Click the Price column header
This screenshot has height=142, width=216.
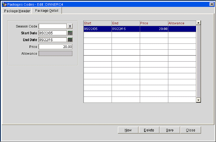pyautogui.click(x=154, y=23)
